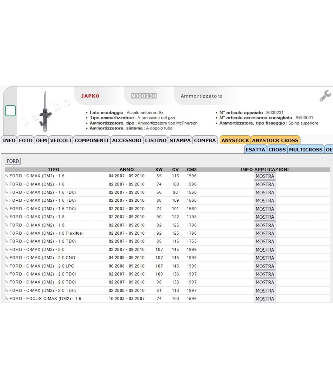The height and width of the screenshot is (388, 333).
Task: Open the ANYSTOCK tab
Action: (235, 140)
